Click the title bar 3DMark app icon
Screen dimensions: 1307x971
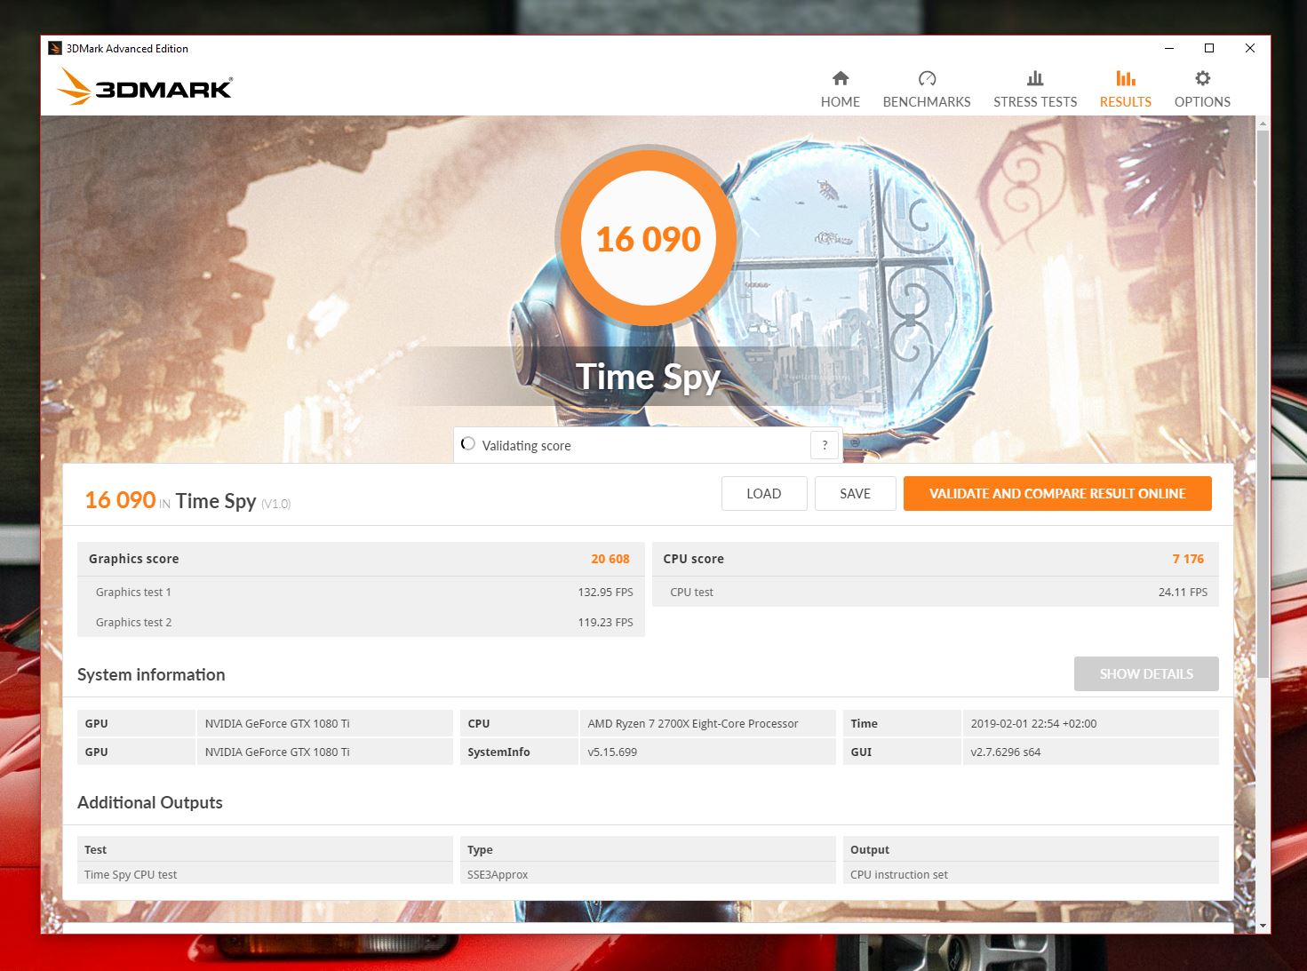[x=55, y=48]
